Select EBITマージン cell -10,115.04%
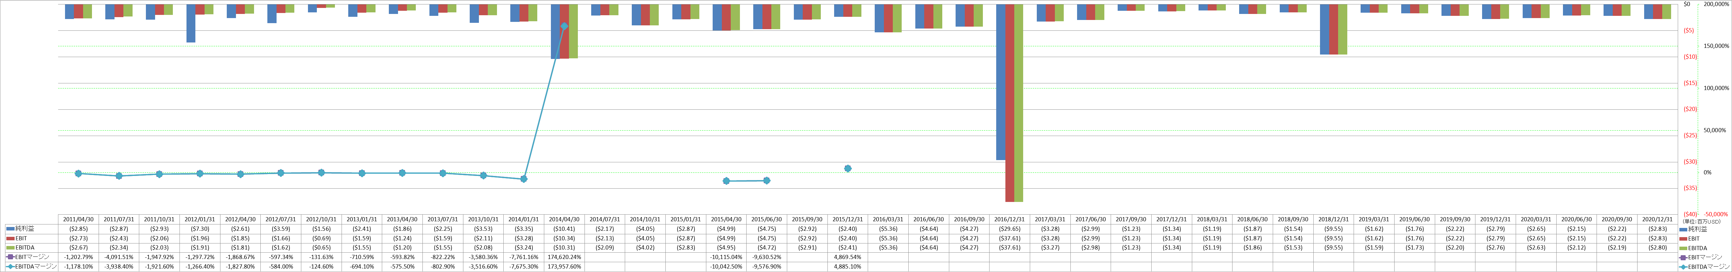The height and width of the screenshot is (272, 1732). coord(726,257)
